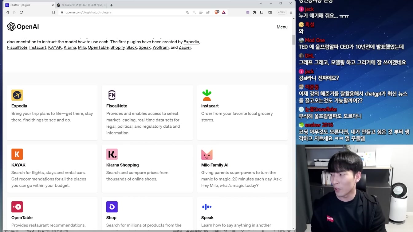
Task: Open the translate page icon in the address bar
Action: tap(187, 12)
